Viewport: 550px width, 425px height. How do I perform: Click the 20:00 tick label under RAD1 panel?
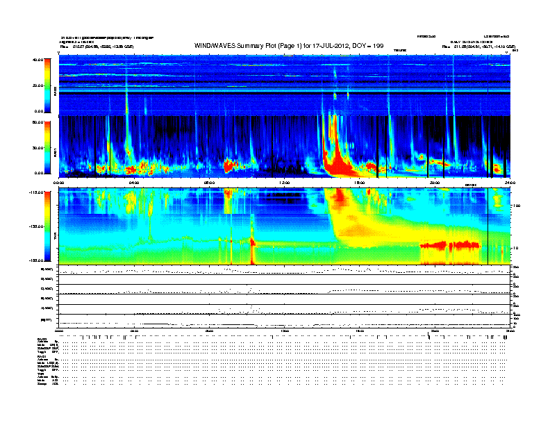point(435,183)
